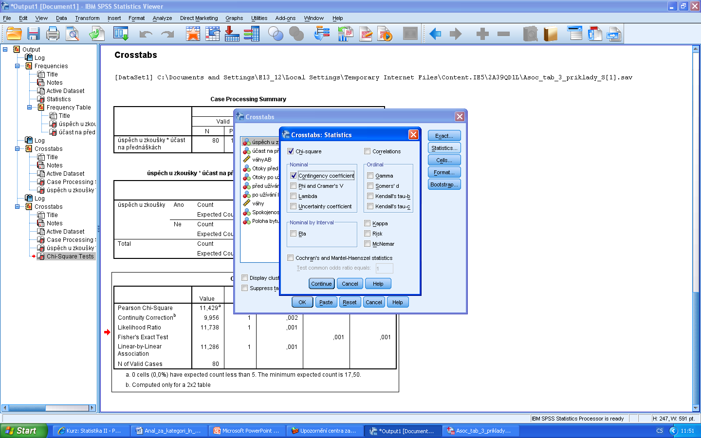Click the Recall recently used dialogs icon

[121, 34]
